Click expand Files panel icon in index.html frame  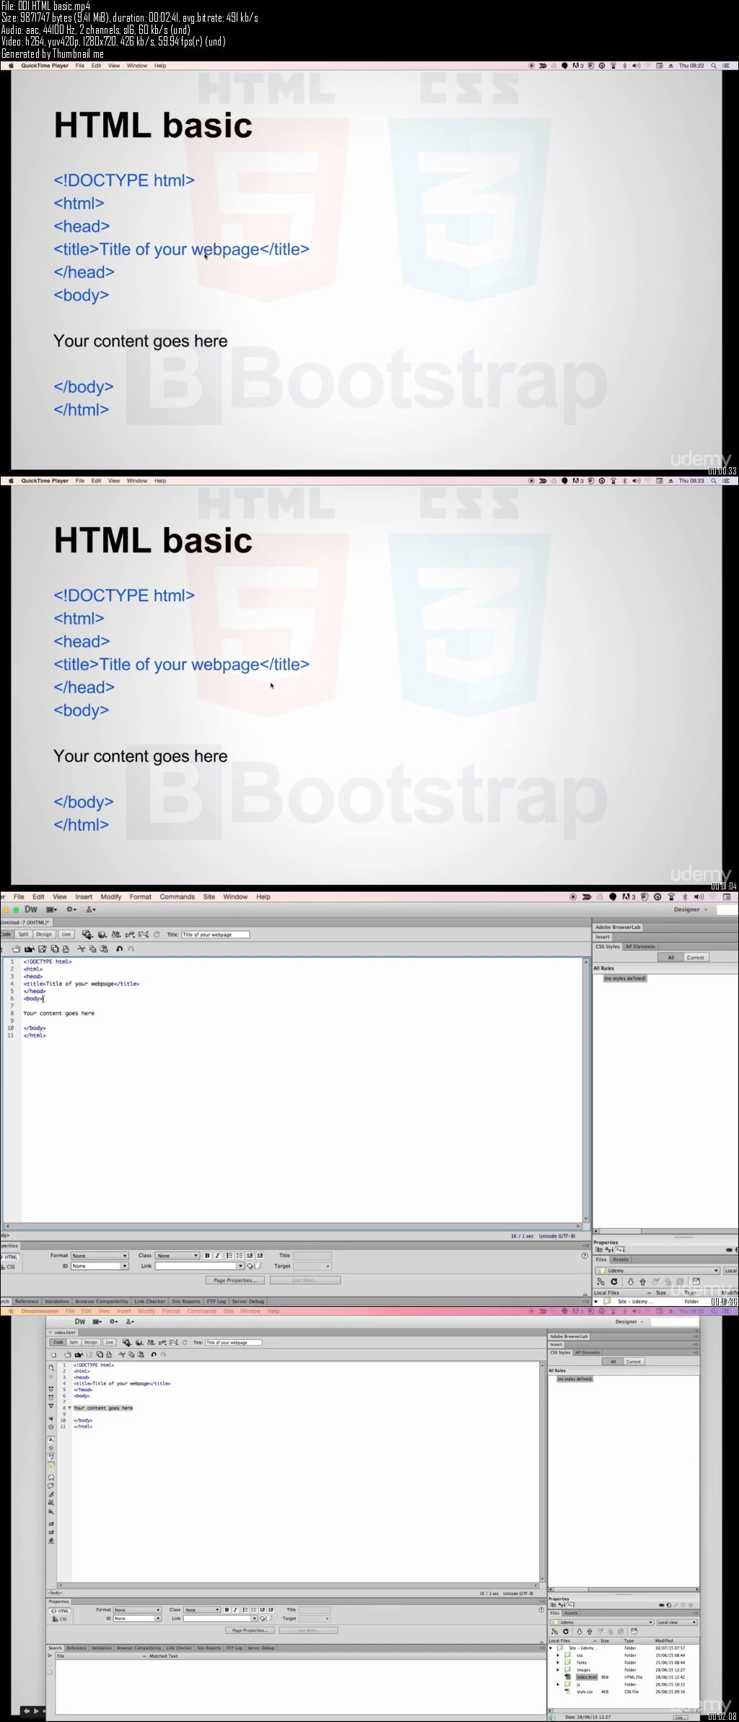[x=634, y=1631]
